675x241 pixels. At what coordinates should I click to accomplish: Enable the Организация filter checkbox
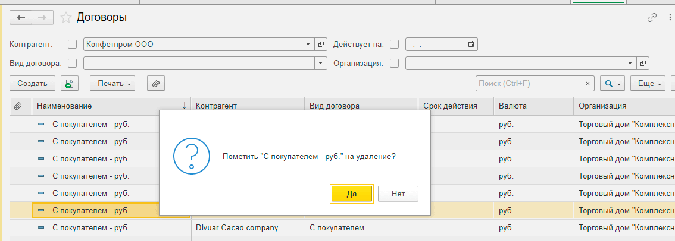(x=394, y=63)
